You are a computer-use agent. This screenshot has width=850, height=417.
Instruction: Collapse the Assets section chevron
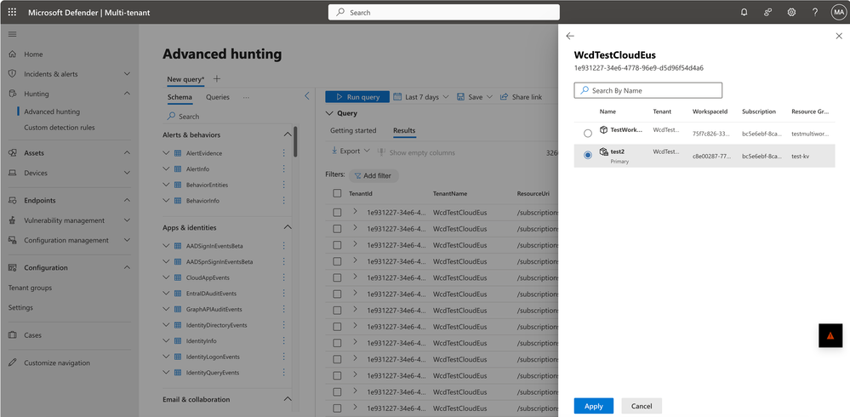127,153
